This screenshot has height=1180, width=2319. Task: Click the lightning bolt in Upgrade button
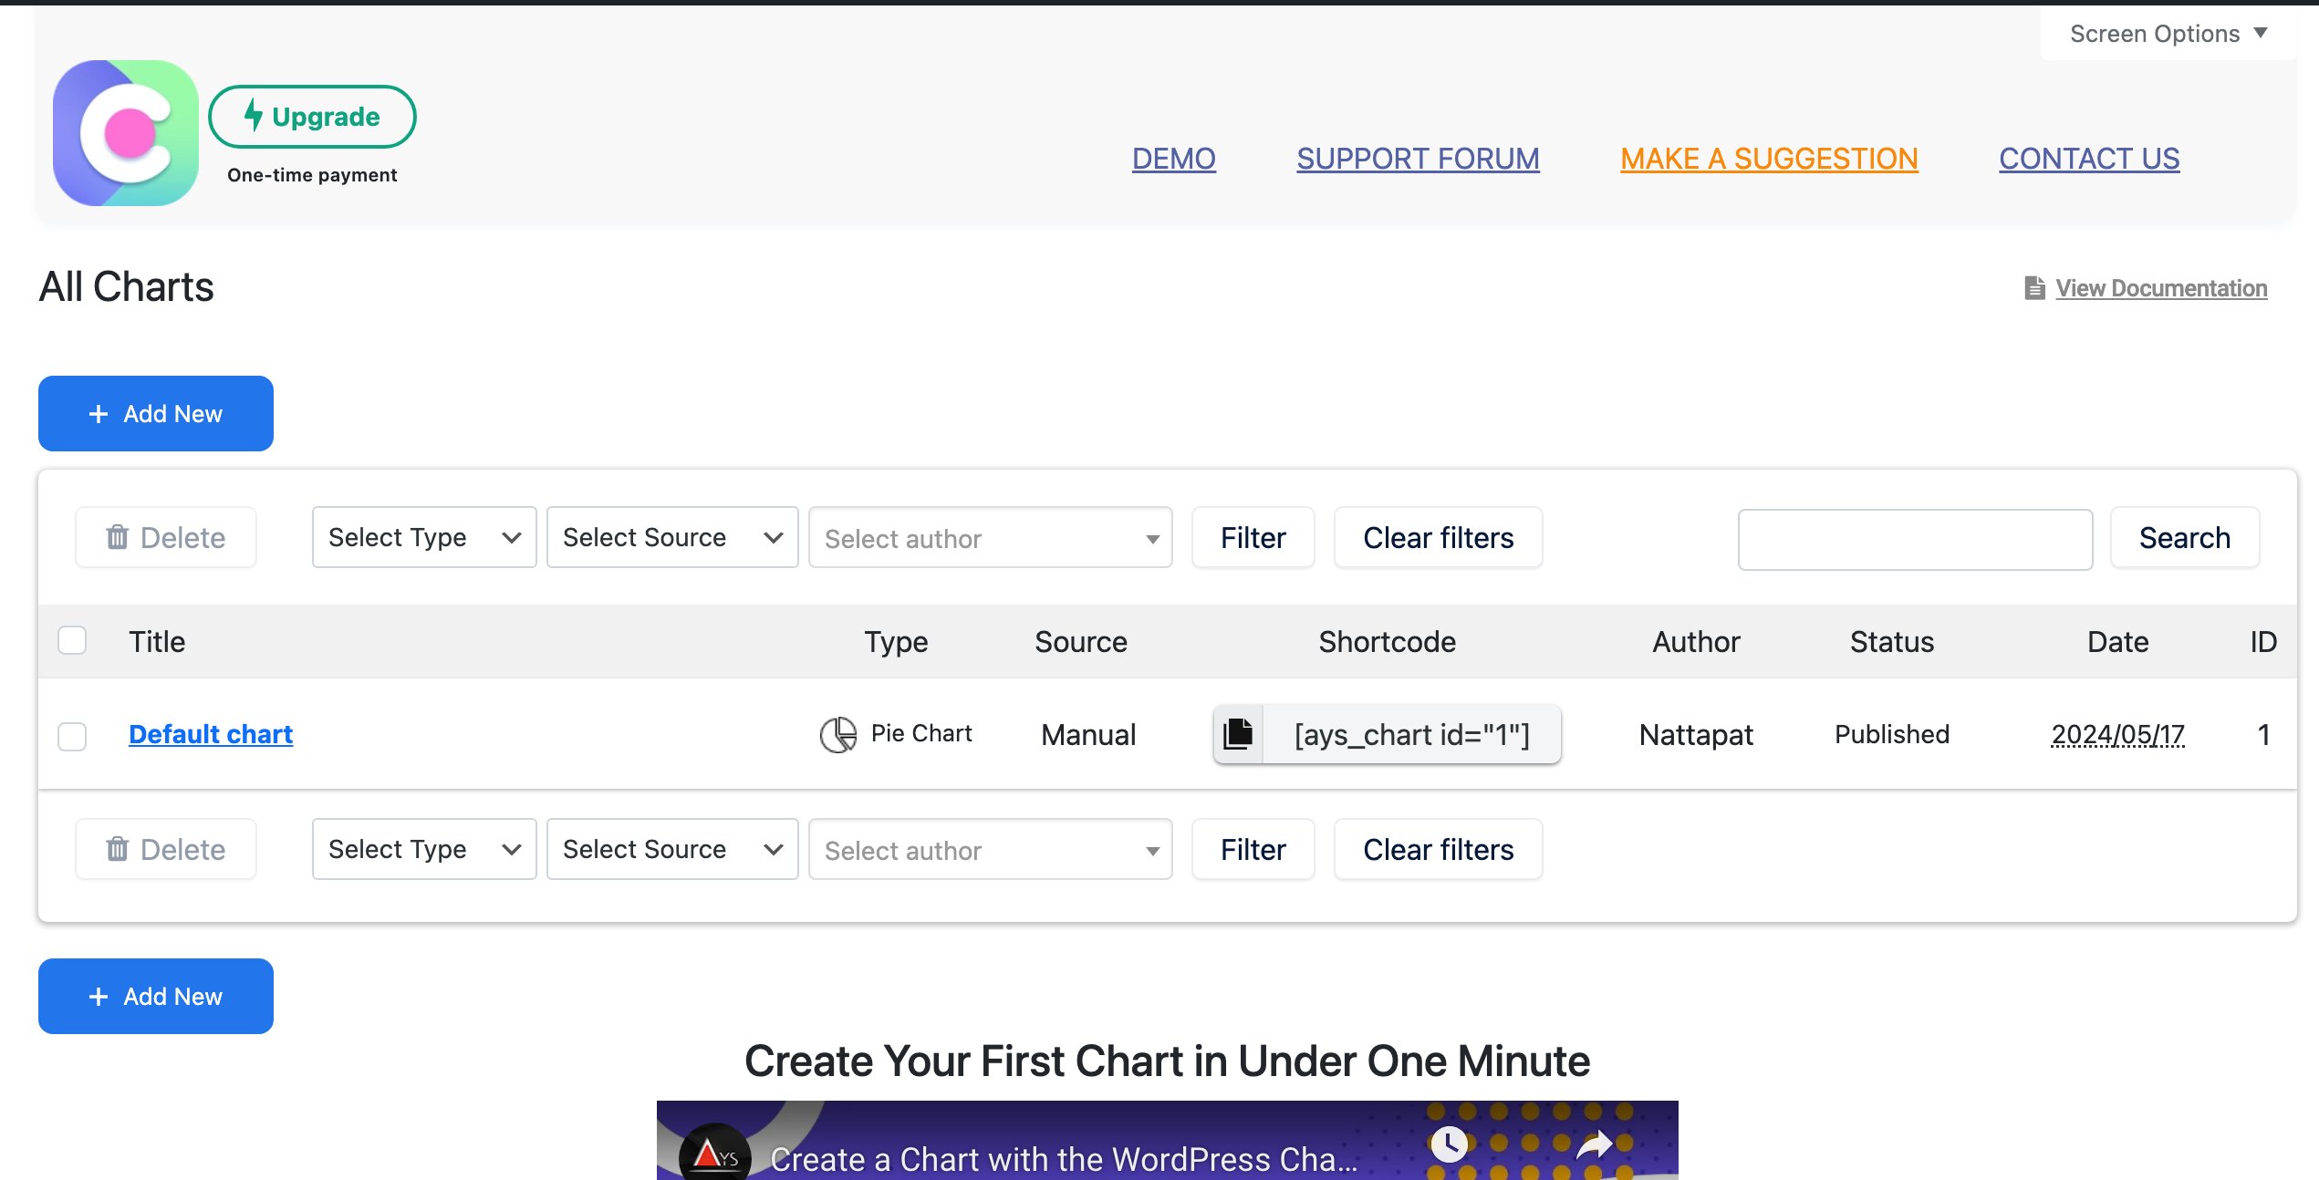click(253, 116)
